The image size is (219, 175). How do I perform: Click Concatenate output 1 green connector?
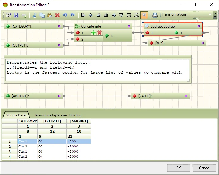pyautogui.click(x=107, y=36)
